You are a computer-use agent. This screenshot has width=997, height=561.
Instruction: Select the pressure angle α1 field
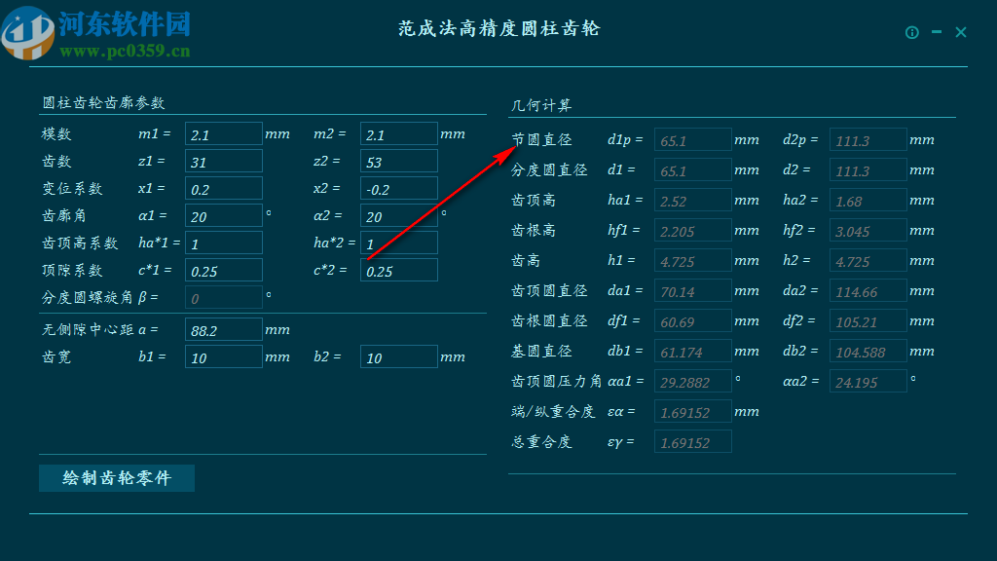[x=223, y=215]
